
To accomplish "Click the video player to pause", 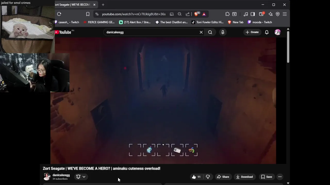I will pos(163,100).
